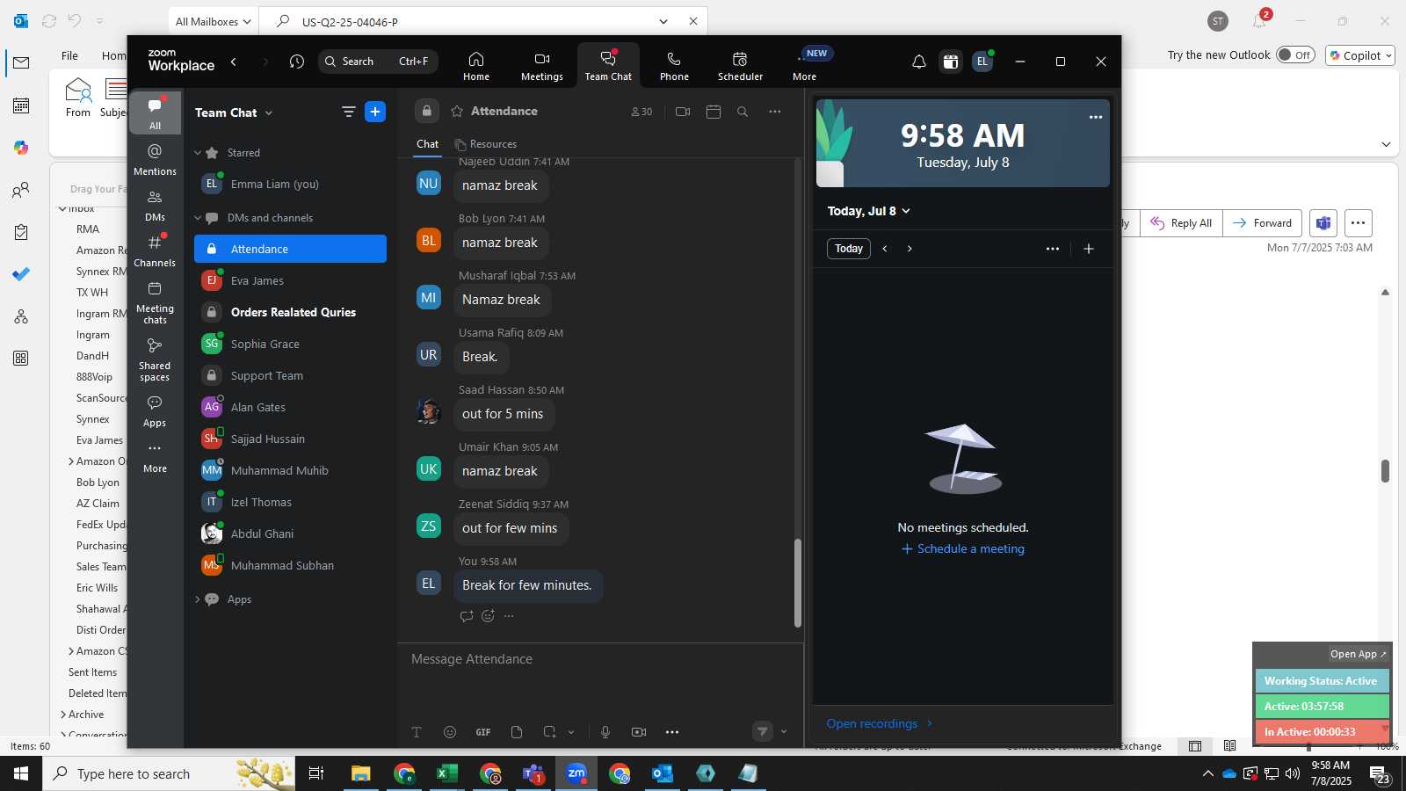The width and height of the screenshot is (1406, 791).
Task: Open Zoom app in Windows taskbar
Action: click(576, 773)
